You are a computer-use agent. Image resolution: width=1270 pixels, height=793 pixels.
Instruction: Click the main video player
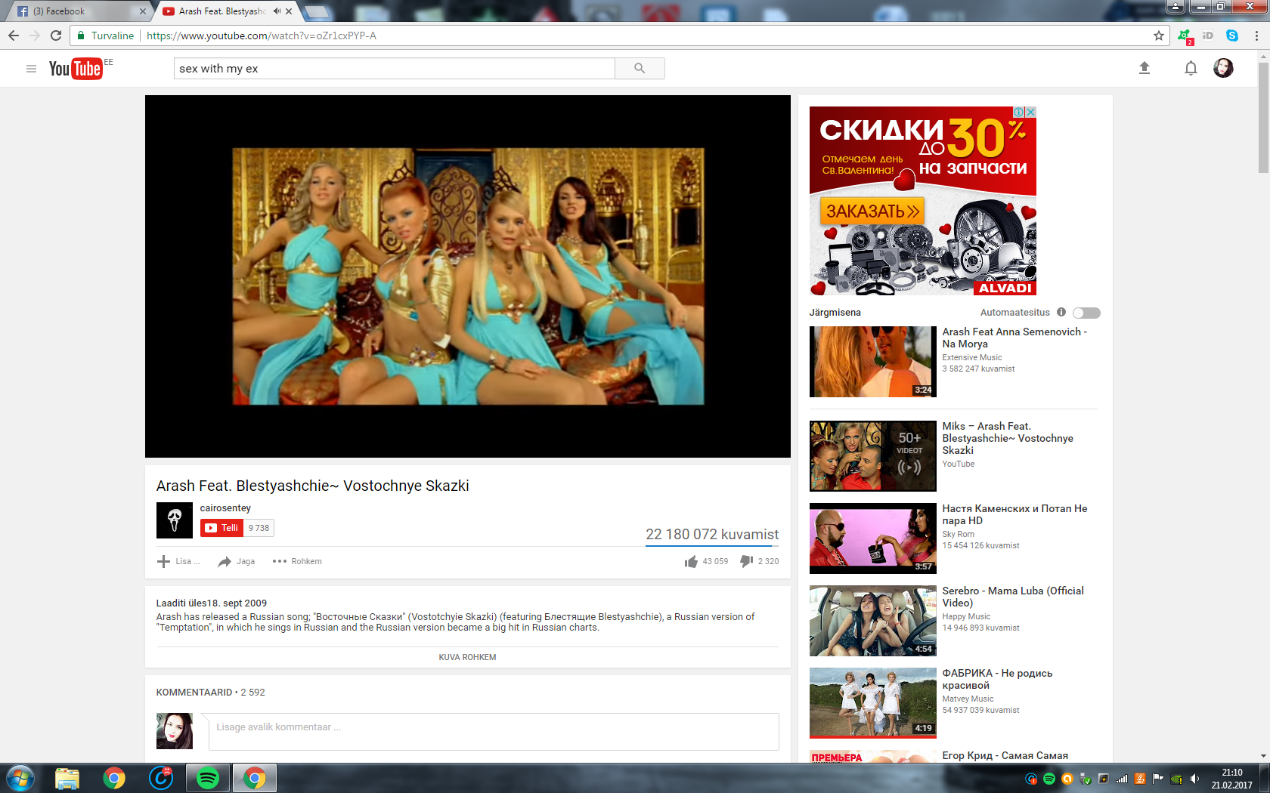click(468, 276)
